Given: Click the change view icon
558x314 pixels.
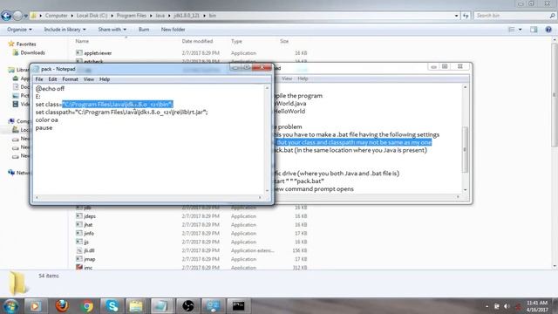Looking at the screenshot, I should coord(512,30).
